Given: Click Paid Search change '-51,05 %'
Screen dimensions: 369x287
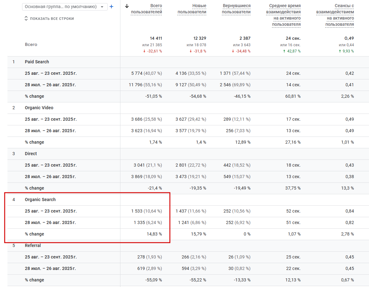Looking at the screenshot, I should [153, 96].
